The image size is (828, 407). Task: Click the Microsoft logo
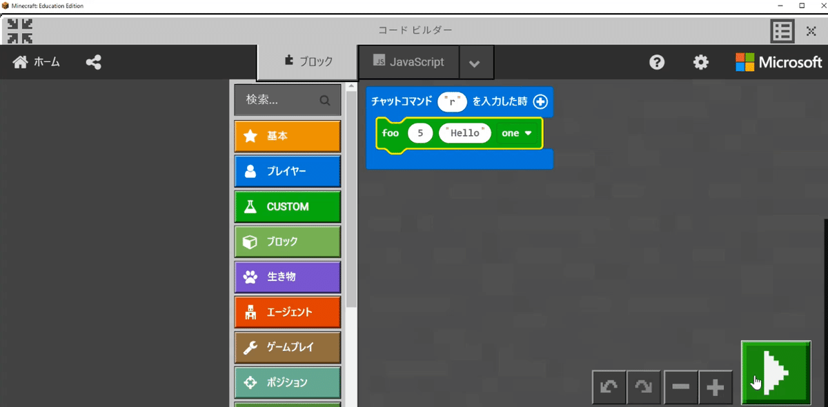point(779,62)
